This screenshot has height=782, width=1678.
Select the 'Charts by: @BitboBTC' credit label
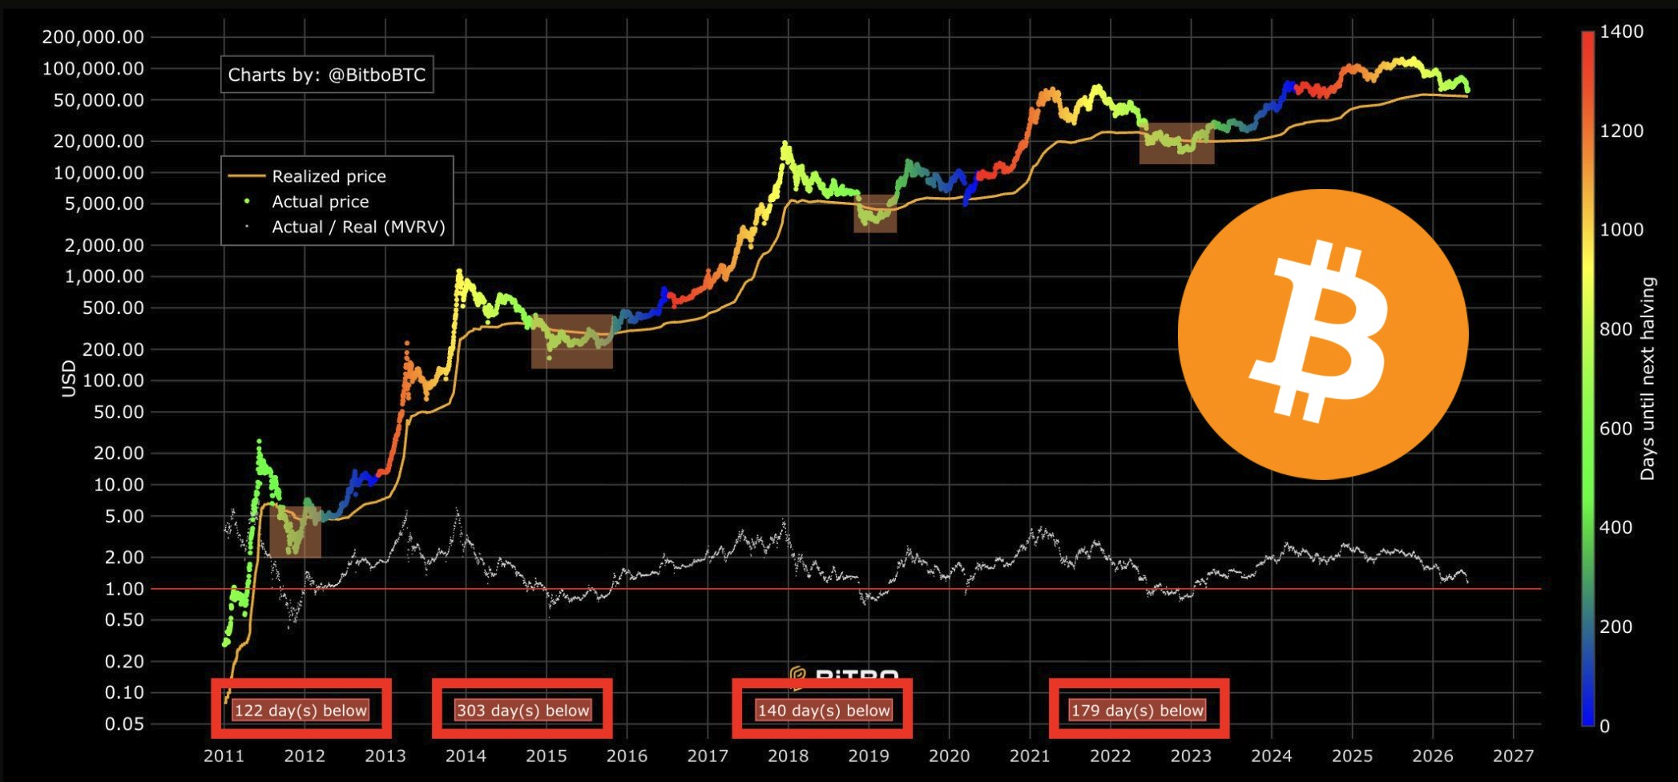point(327,75)
